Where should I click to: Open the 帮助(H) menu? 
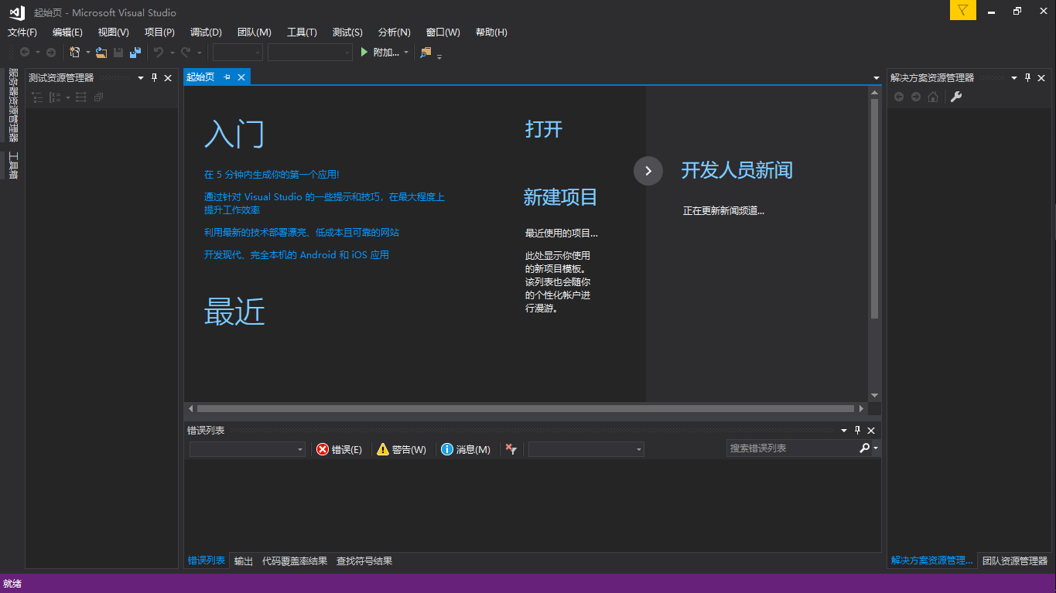(491, 32)
